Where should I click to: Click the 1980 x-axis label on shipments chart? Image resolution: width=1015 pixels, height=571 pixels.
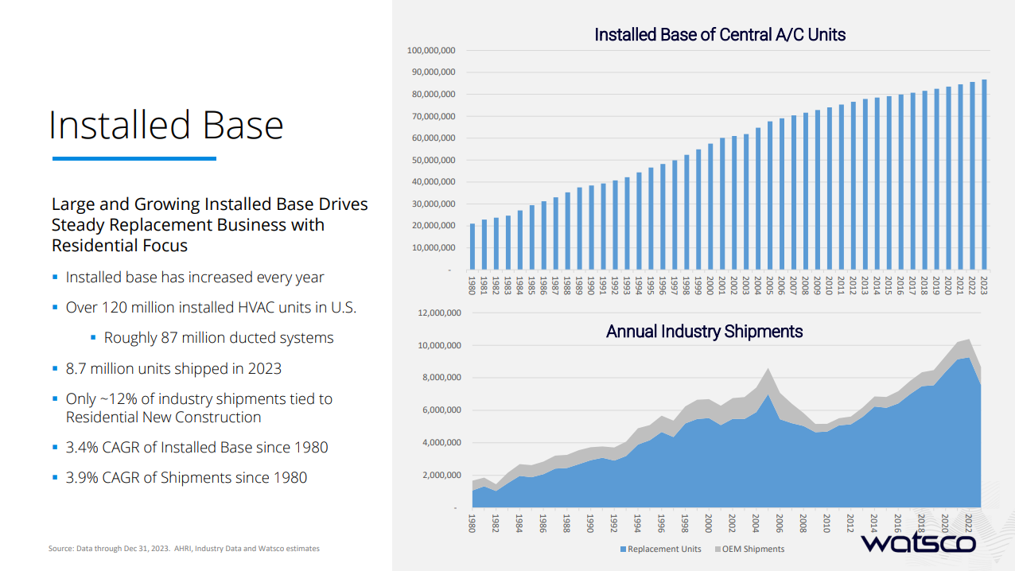coord(472,524)
